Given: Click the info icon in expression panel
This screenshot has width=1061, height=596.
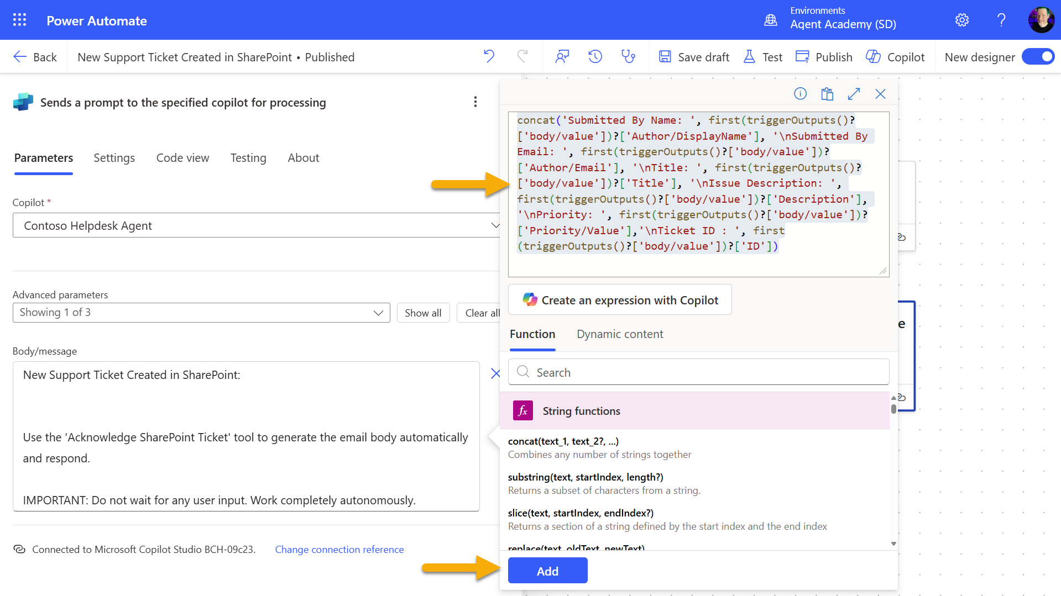Looking at the screenshot, I should coord(800,94).
